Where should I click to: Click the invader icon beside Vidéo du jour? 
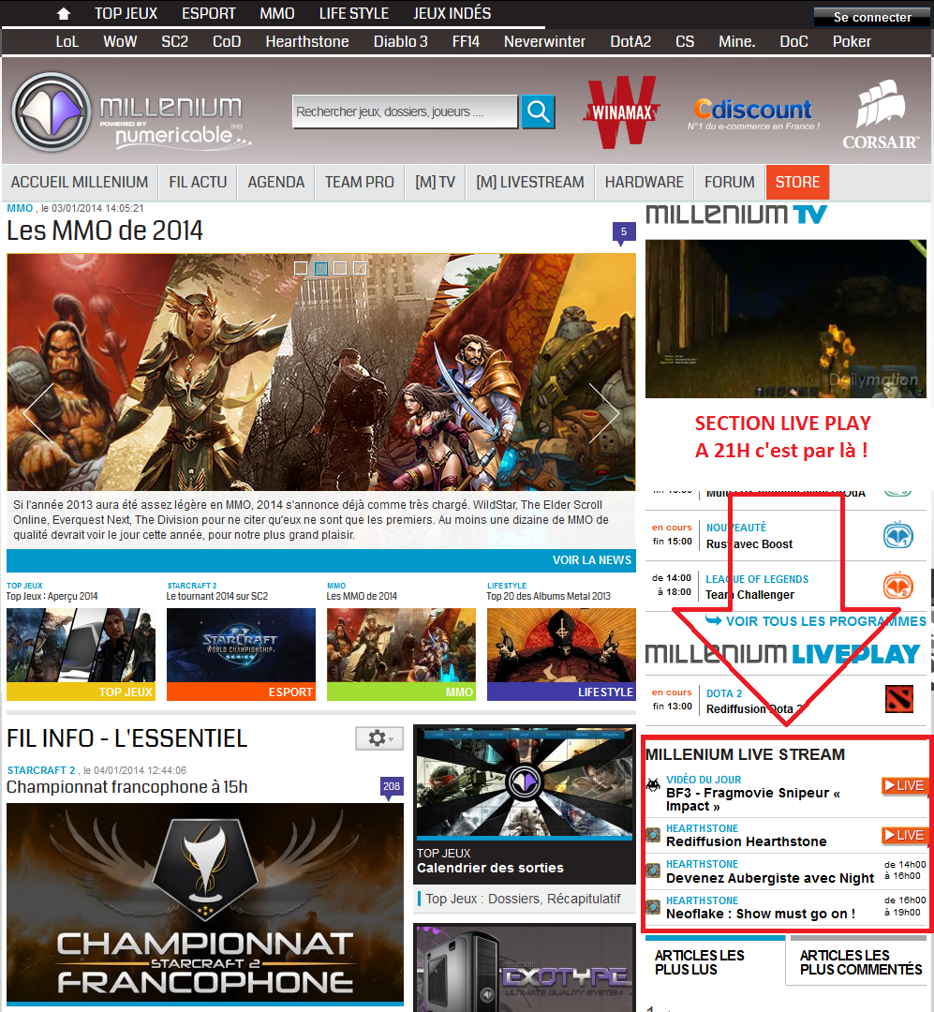coord(653,785)
